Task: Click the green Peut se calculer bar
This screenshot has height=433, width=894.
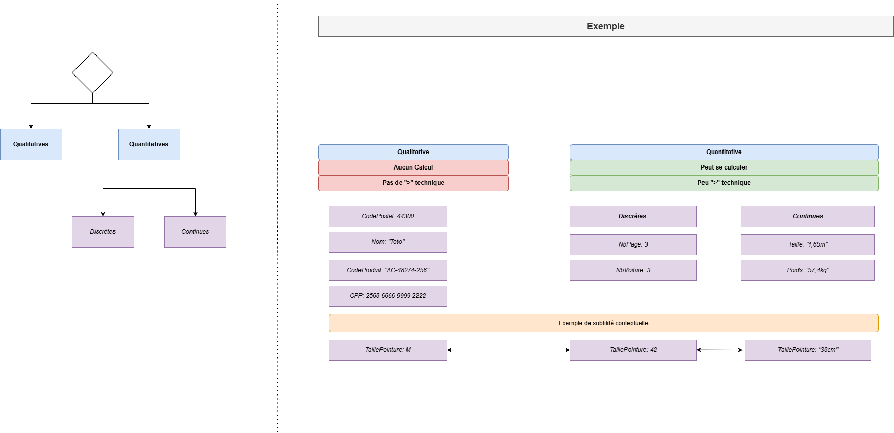Action: [x=724, y=167]
